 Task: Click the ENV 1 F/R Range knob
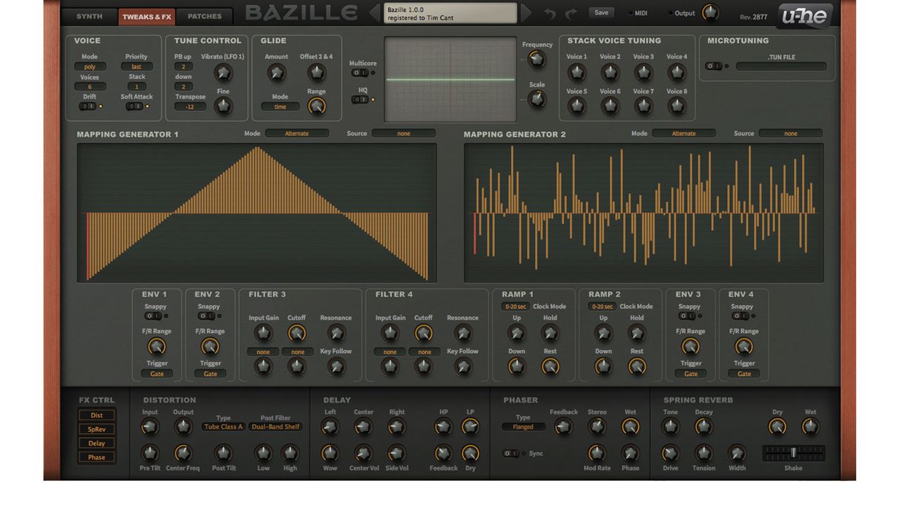[x=156, y=346]
